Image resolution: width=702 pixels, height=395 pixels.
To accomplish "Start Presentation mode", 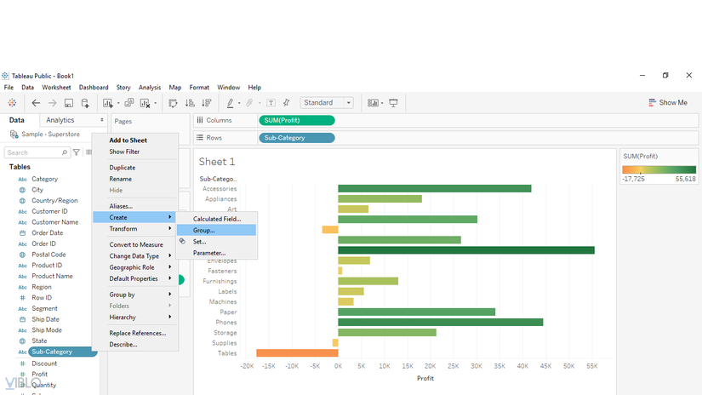I will 393,103.
